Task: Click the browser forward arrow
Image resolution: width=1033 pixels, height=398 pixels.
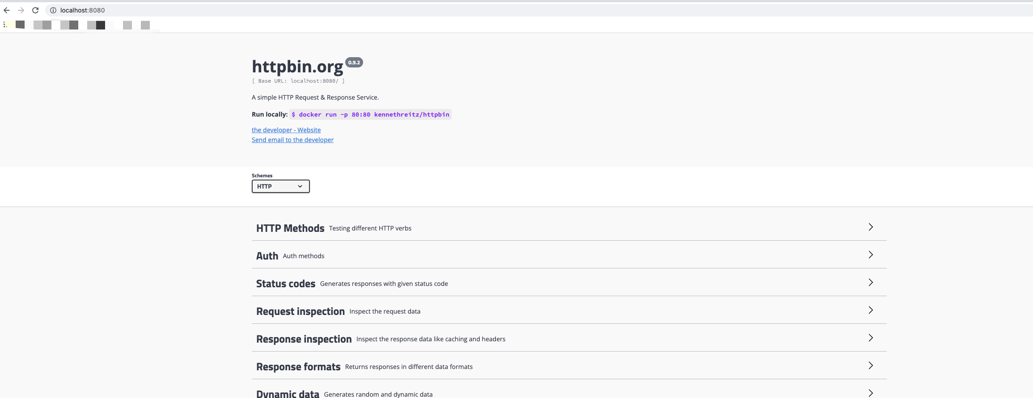Action: (x=21, y=10)
